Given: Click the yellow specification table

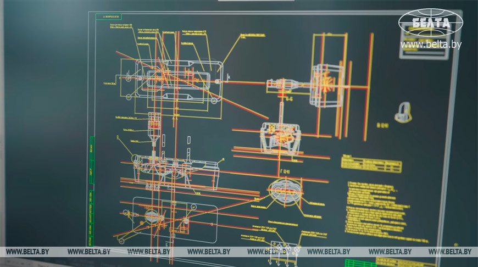Looking at the screenshot, I should pyautogui.click(x=371, y=164).
